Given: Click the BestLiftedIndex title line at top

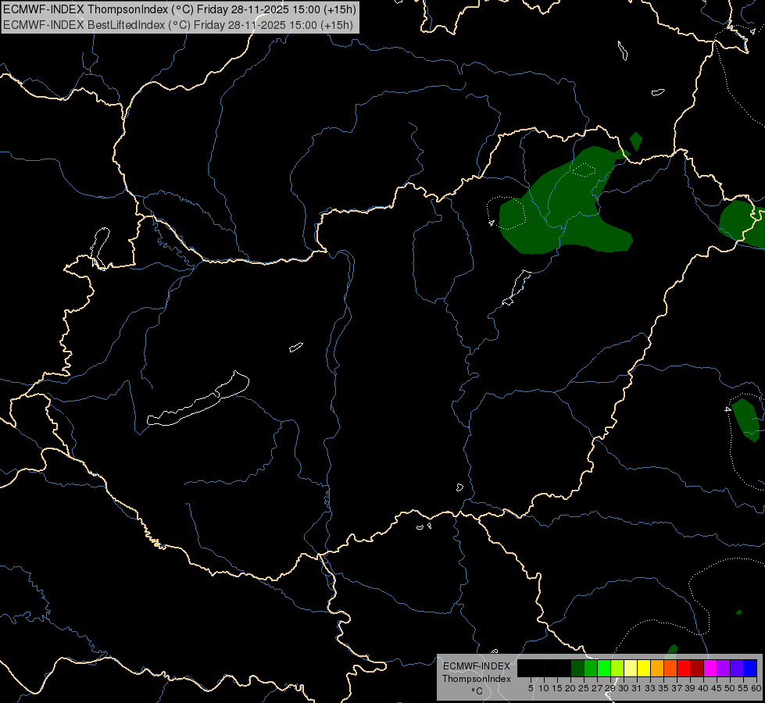Looking at the screenshot, I should pos(178,25).
